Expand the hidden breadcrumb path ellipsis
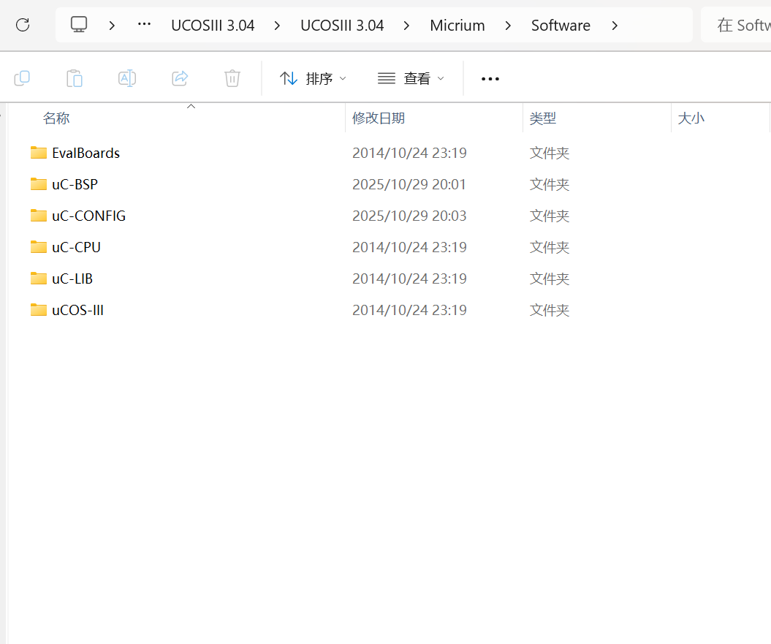This screenshot has height=644, width=771. pos(144,24)
